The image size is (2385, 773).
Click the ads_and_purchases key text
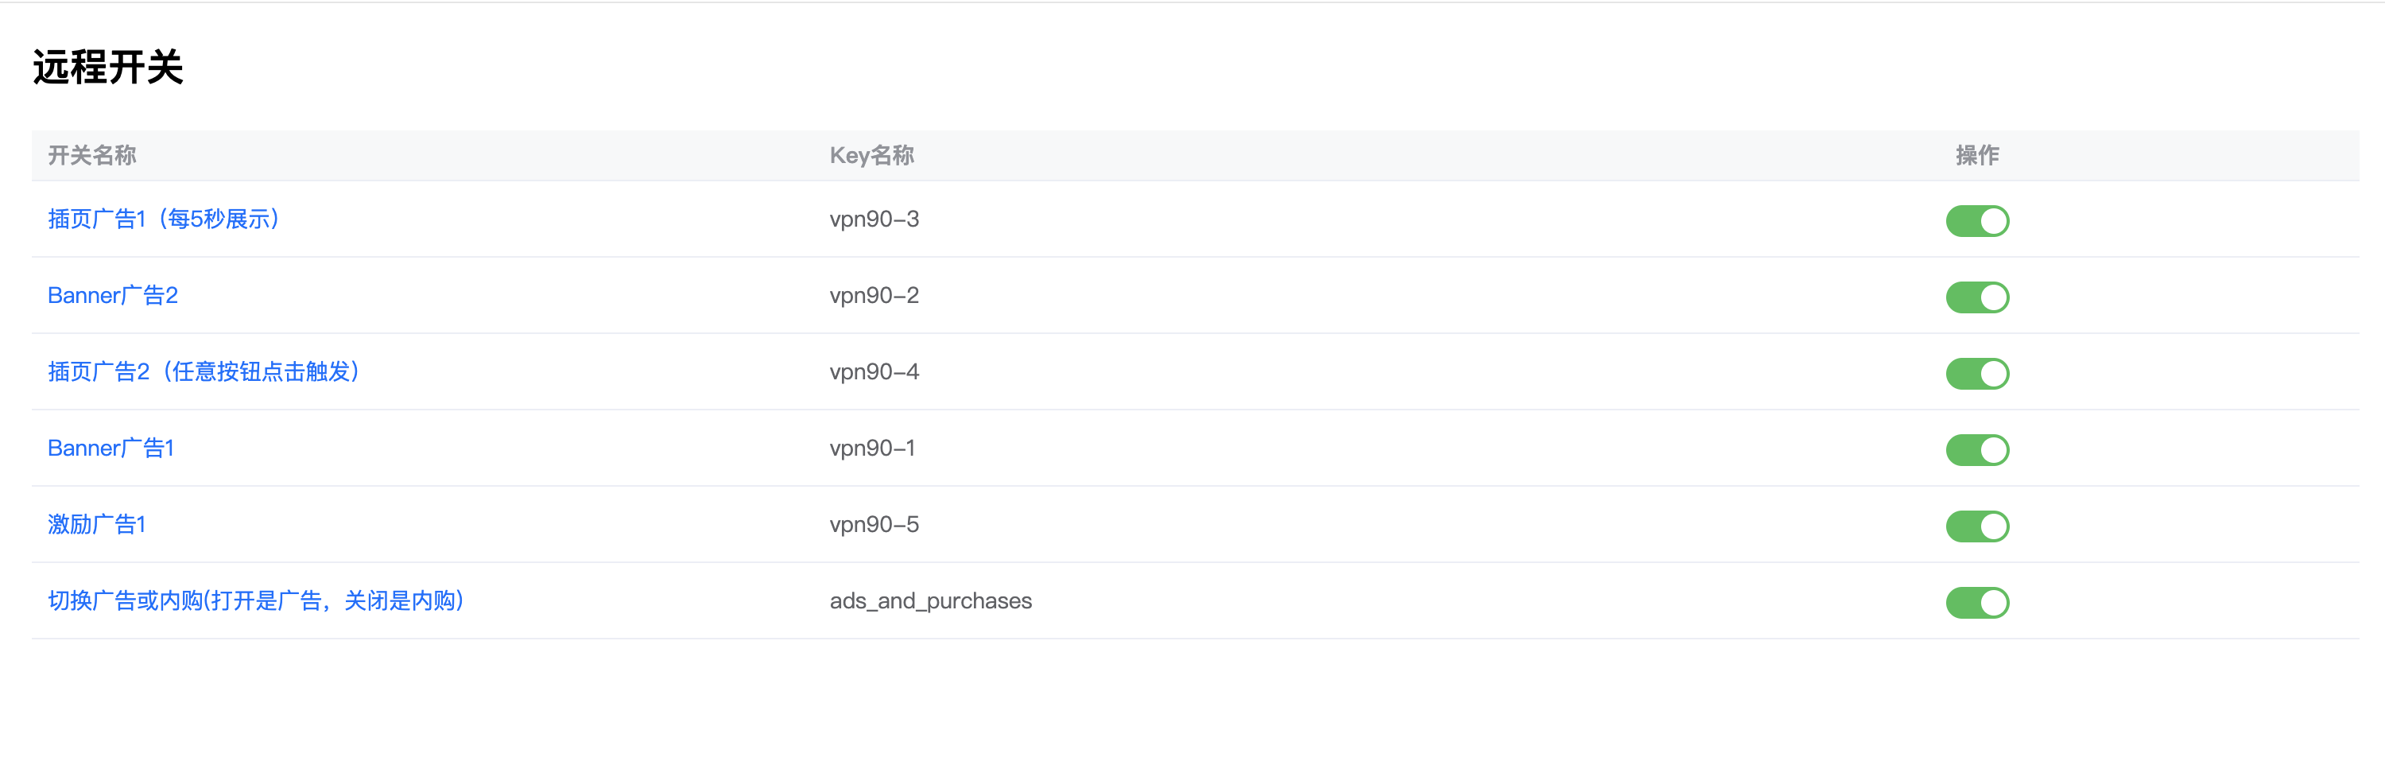[930, 600]
